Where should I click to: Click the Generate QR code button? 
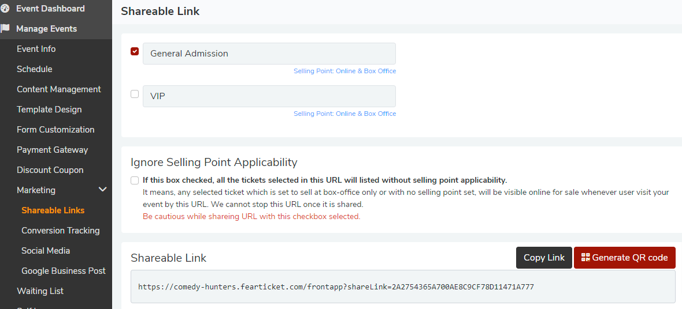point(625,258)
